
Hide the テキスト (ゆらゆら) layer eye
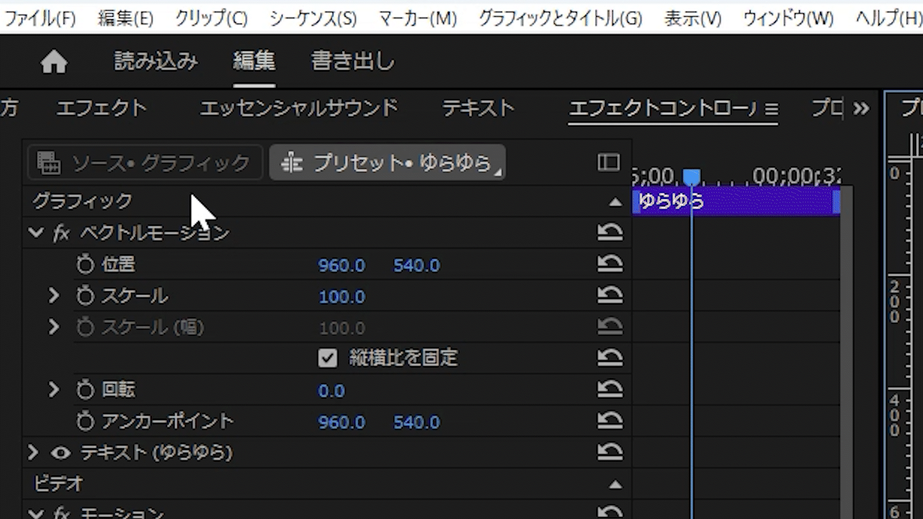point(61,453)
